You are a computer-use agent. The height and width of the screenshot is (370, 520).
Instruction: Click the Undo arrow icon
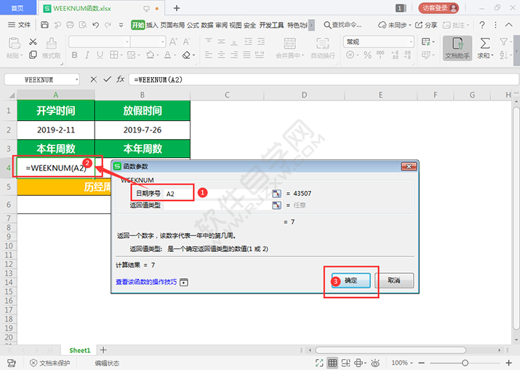click(96, 25)
